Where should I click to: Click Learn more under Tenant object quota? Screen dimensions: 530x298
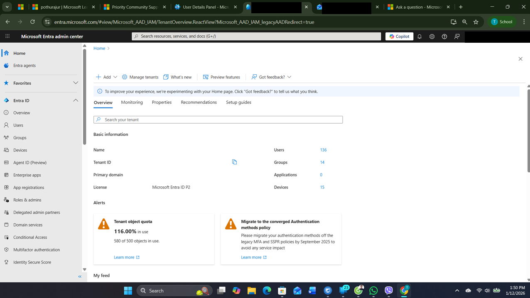(x=127, y=257)
